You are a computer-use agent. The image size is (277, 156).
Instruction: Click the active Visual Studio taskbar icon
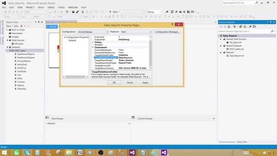(x=164, y=153)
